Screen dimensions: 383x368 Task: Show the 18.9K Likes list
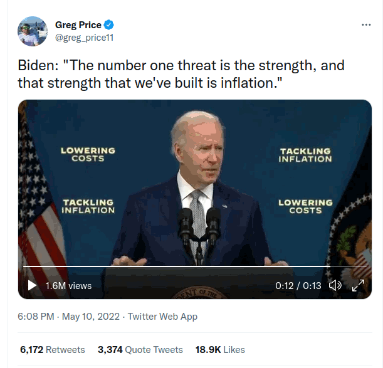point(220,350)
